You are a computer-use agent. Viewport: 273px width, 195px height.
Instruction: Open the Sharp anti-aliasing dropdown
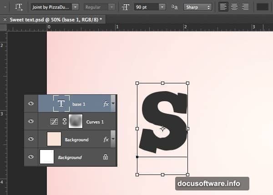pos(197,7)
